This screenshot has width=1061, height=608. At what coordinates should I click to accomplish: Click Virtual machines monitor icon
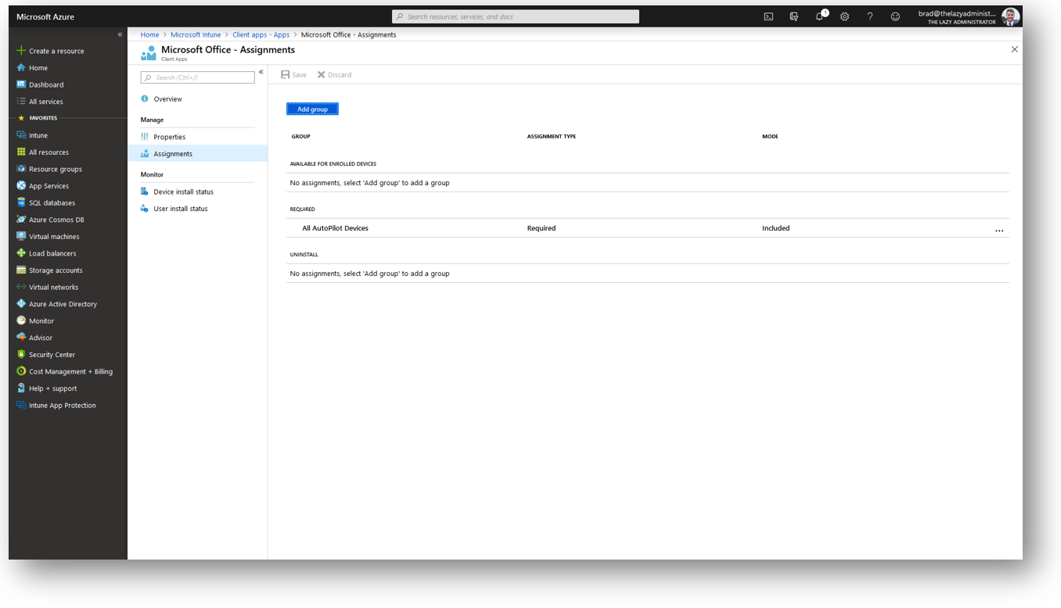click(21, 236)
